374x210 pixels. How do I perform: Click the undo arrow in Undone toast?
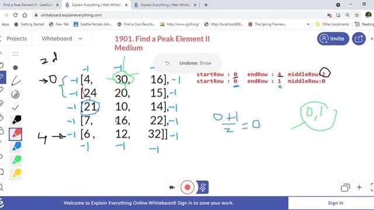point(167,63)
